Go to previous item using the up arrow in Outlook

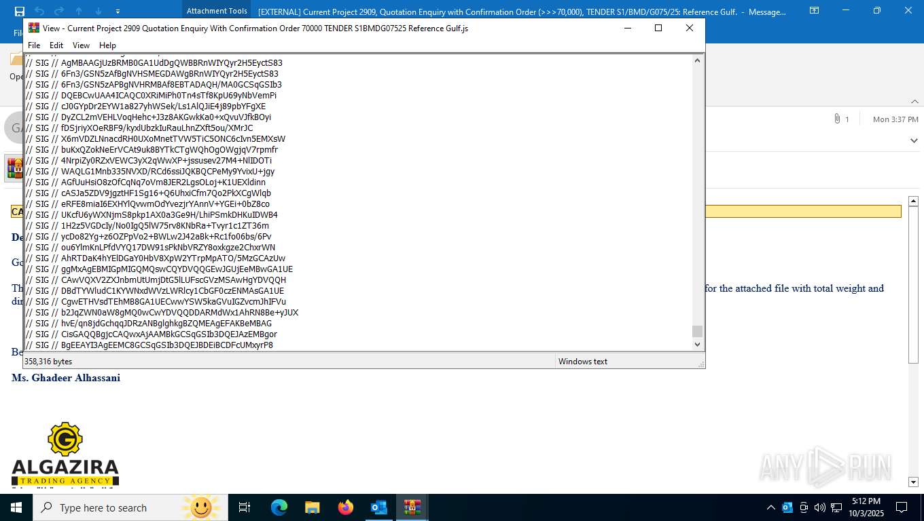79,11
